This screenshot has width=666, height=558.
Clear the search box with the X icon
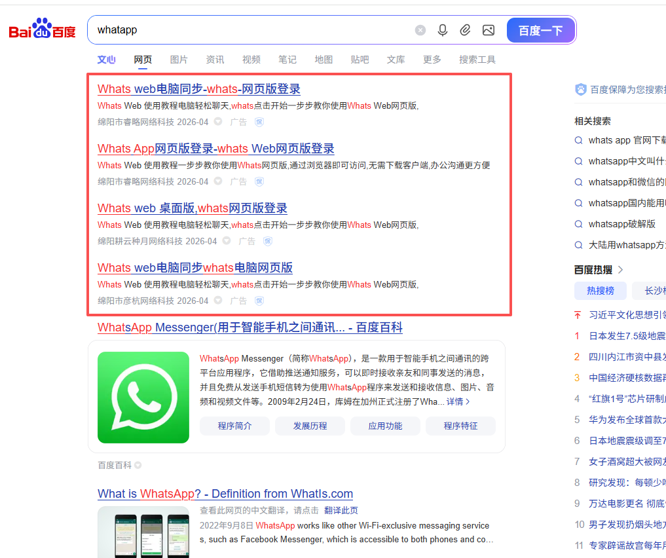tap(420, 30)
